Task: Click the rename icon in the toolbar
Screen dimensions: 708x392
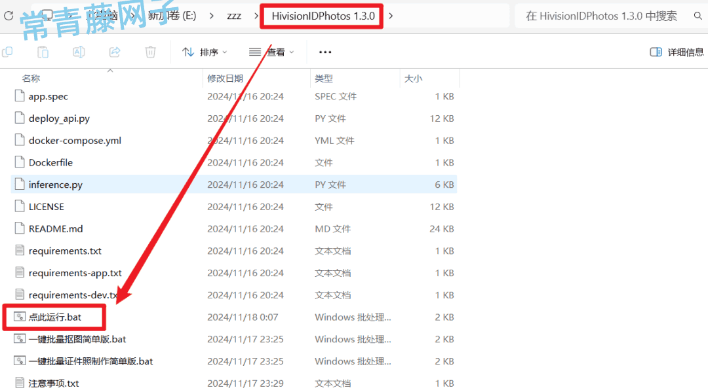Action: 79,52
